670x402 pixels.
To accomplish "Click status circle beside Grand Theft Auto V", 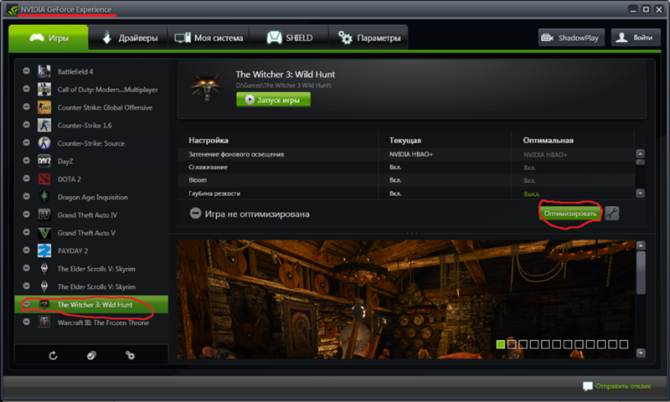I will tap(27, 232).
